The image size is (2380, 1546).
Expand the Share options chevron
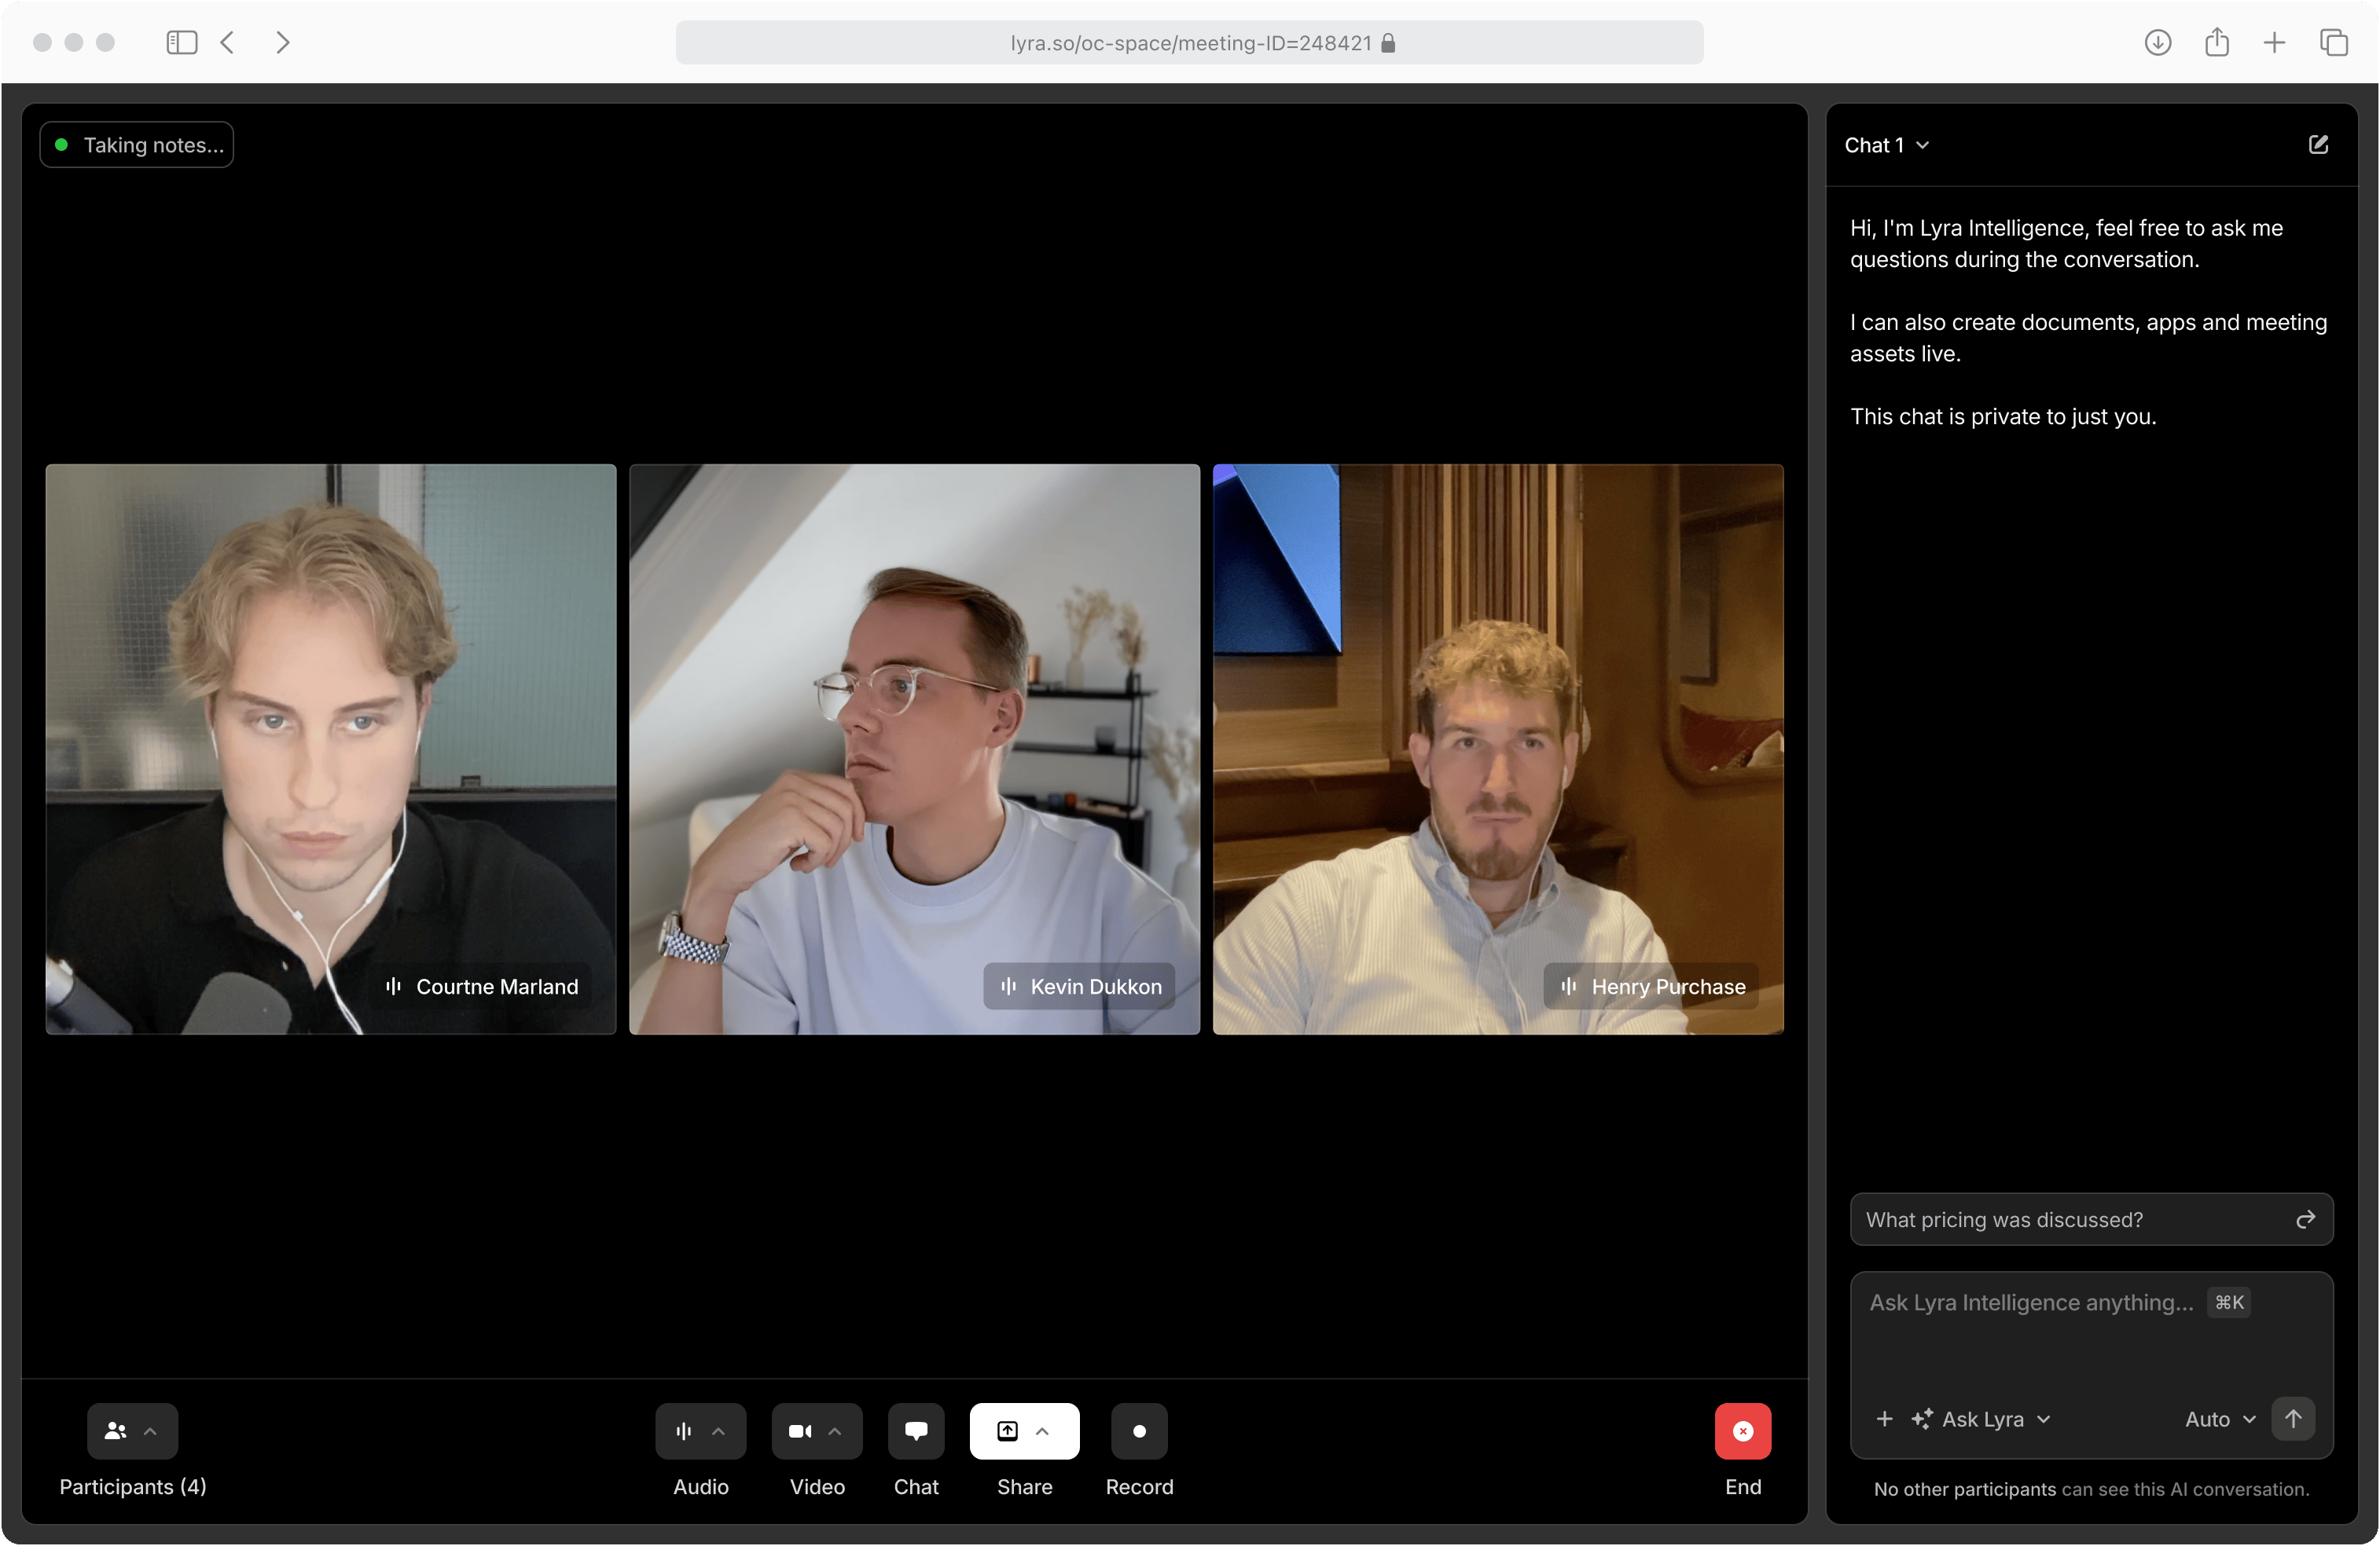(x=1042, y=1430)
